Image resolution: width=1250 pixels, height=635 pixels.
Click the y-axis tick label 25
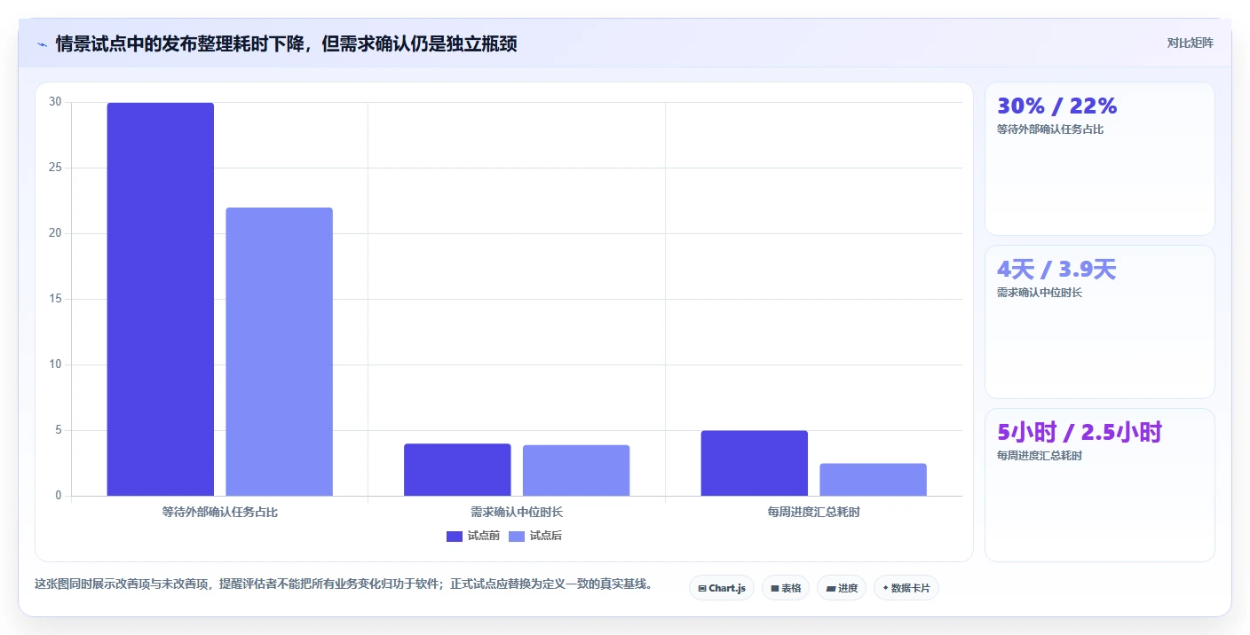pos(55,168)
